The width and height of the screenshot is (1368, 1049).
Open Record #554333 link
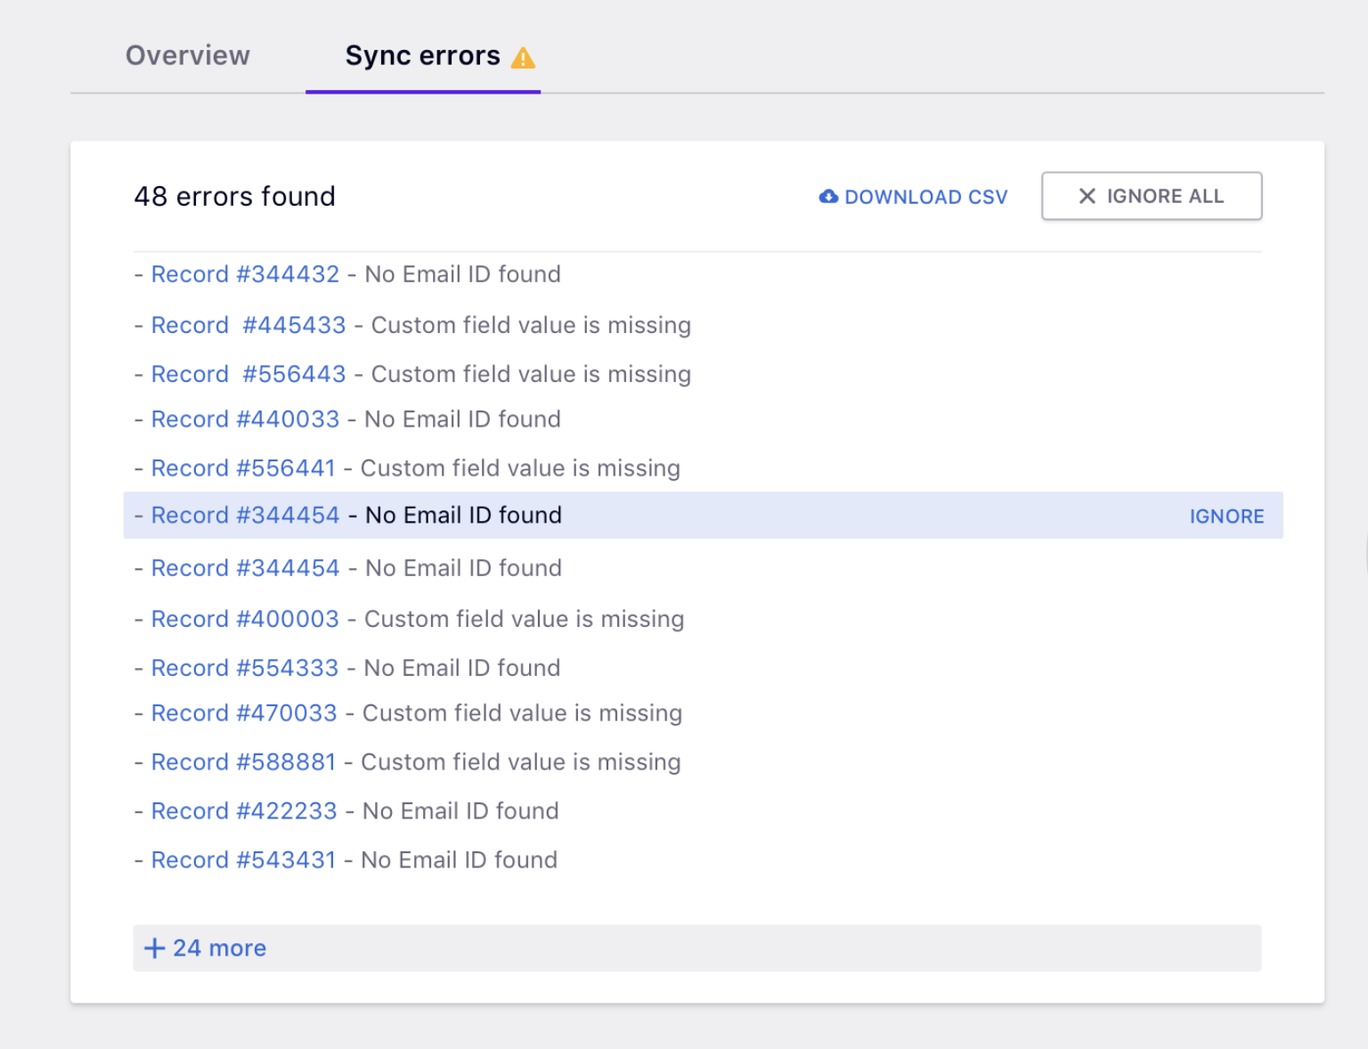point(245,668)
